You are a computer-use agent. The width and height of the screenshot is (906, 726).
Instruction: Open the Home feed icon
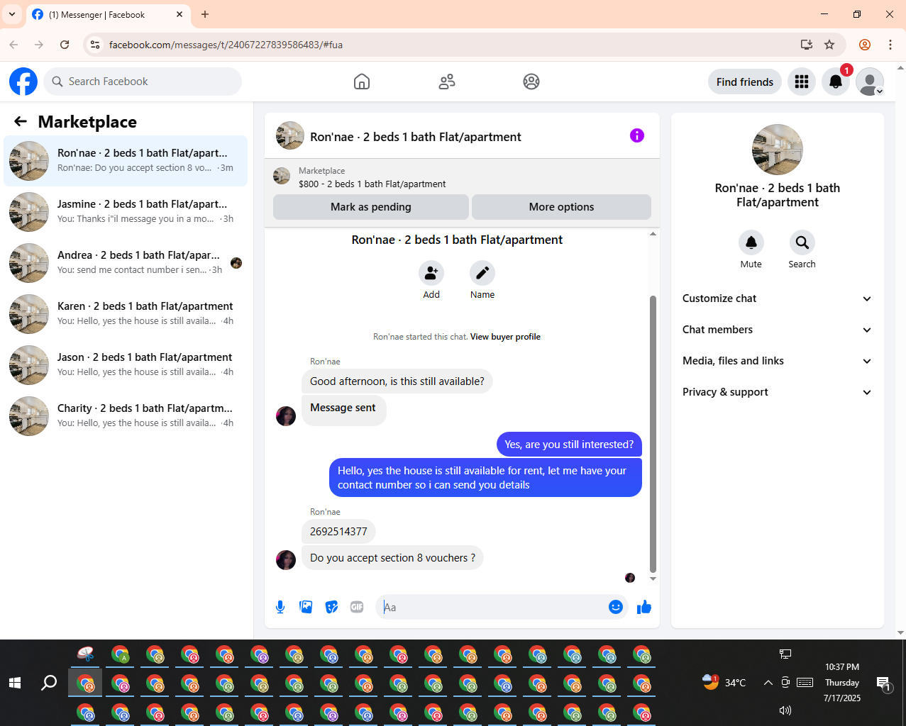click(362, 82)
